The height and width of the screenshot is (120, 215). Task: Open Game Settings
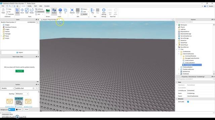104,12
